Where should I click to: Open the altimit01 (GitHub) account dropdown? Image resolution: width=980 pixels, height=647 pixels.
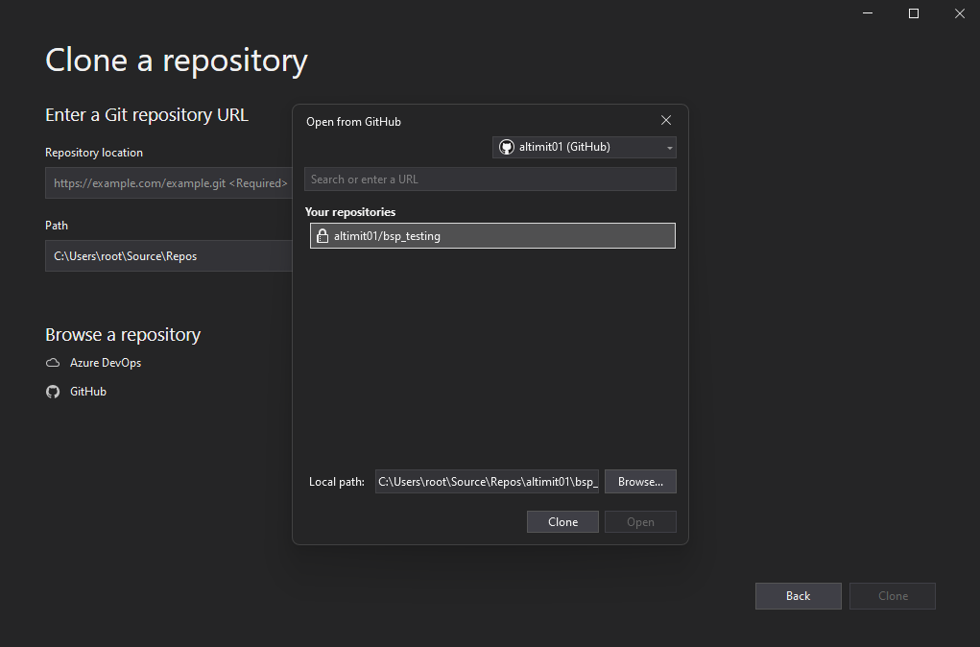[x=584, y=147]
